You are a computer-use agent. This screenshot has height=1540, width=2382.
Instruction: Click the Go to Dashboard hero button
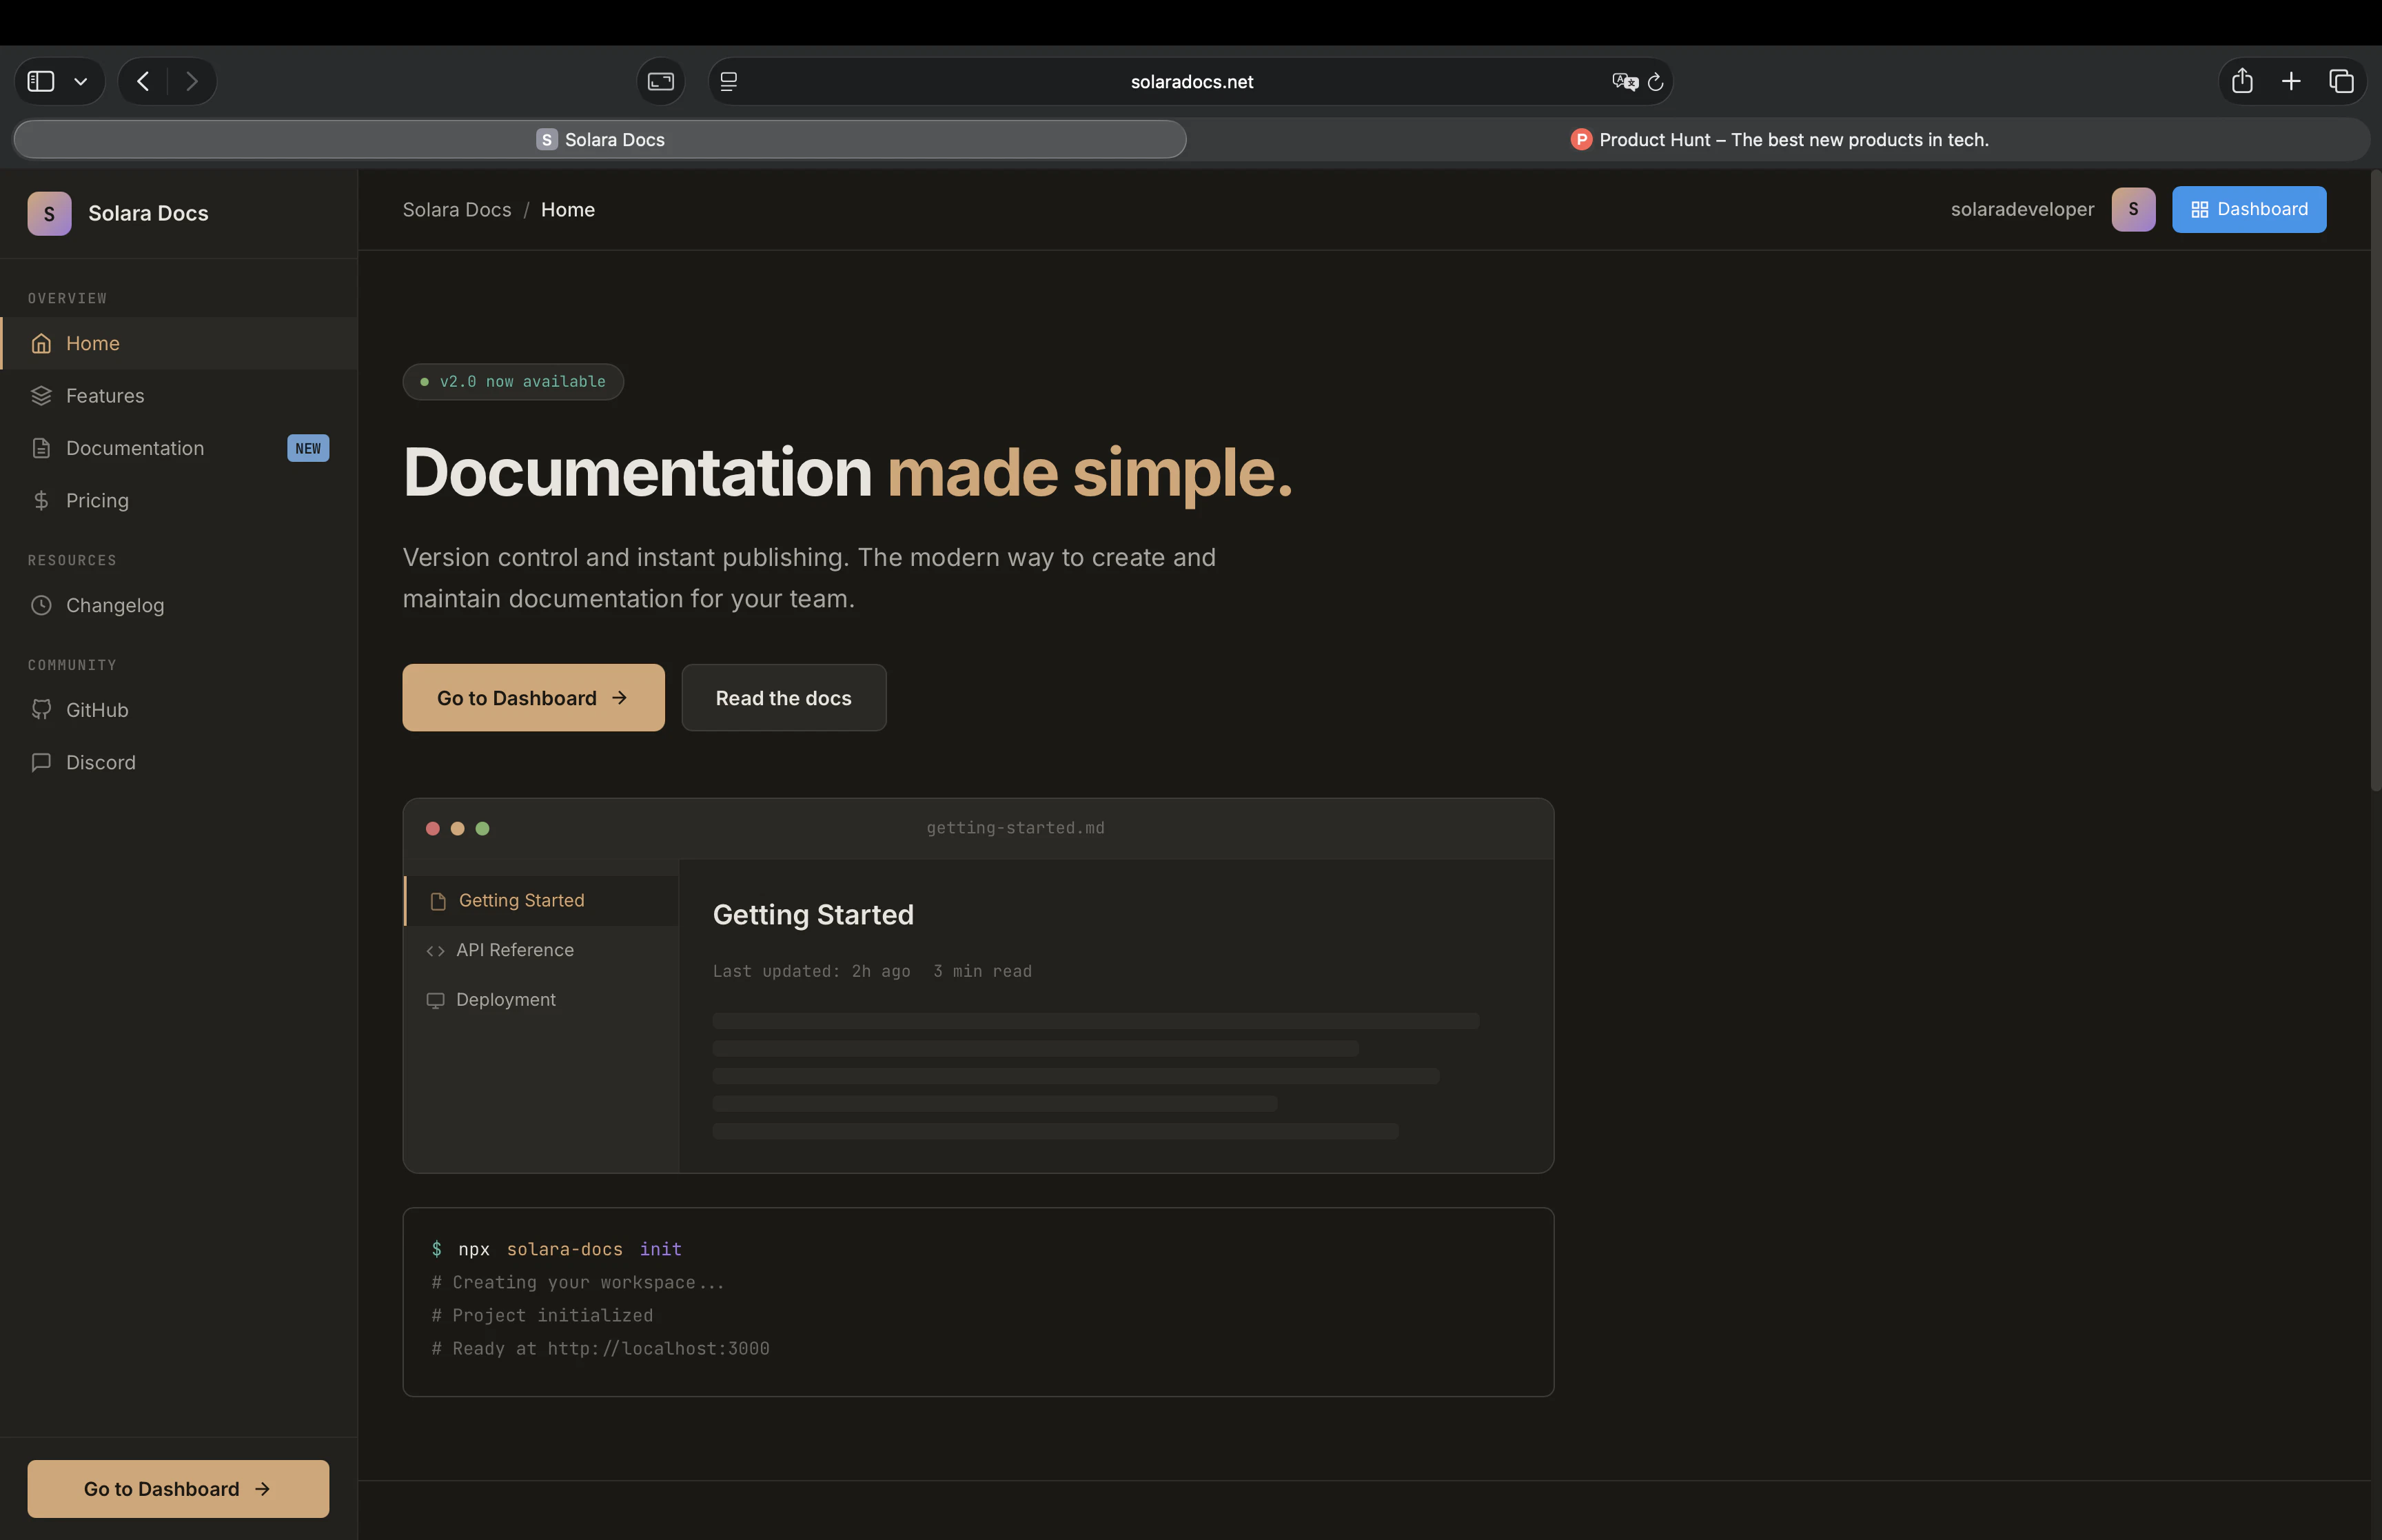click(x=533, y=697)
